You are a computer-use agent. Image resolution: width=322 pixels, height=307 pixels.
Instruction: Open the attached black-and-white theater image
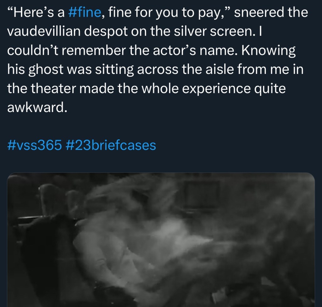click(x=161, y=240)
